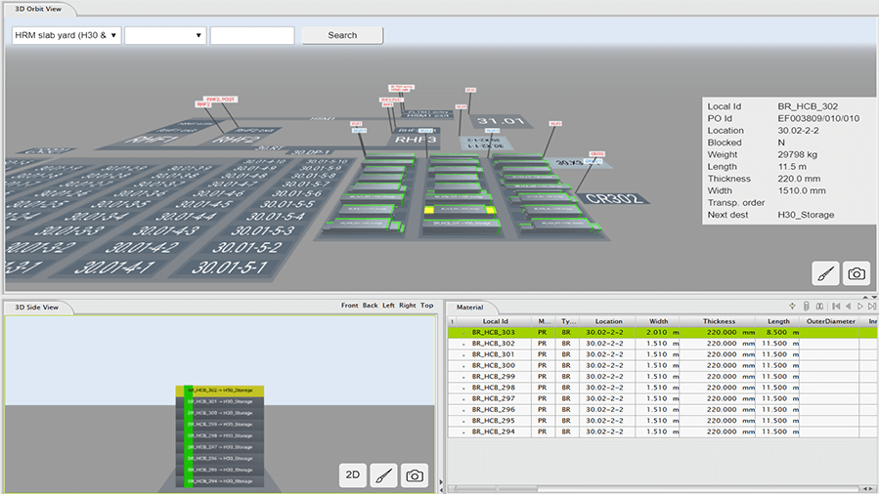The height and width of the screenshot is (494, 879).
Task: Select the 3D Orbit View tab
Action: pos(37,7)
